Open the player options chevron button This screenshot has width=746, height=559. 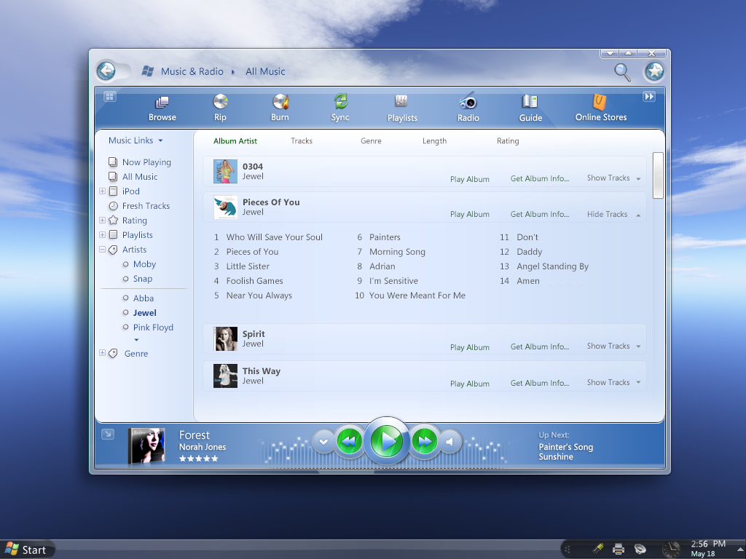[323, 442]
